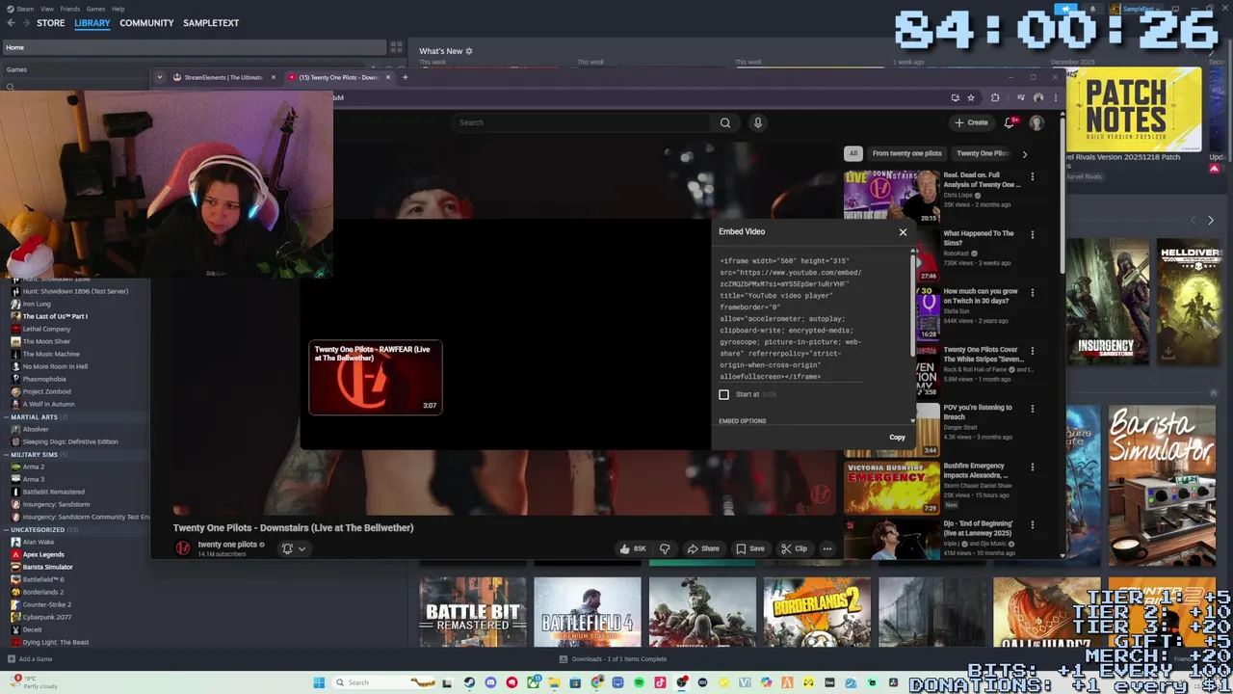Open What's New settings gear icon
Image resolution: width=1233 pixels, height=694 pixels.
(469, 51)
